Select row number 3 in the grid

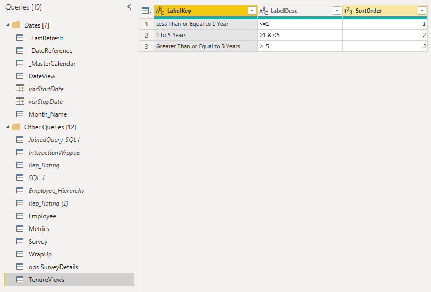(146, 46)
